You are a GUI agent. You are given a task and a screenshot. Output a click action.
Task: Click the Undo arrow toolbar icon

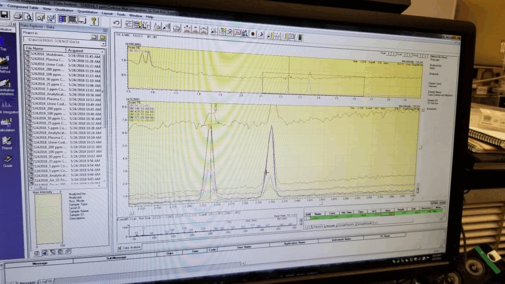tap(117, 23)
